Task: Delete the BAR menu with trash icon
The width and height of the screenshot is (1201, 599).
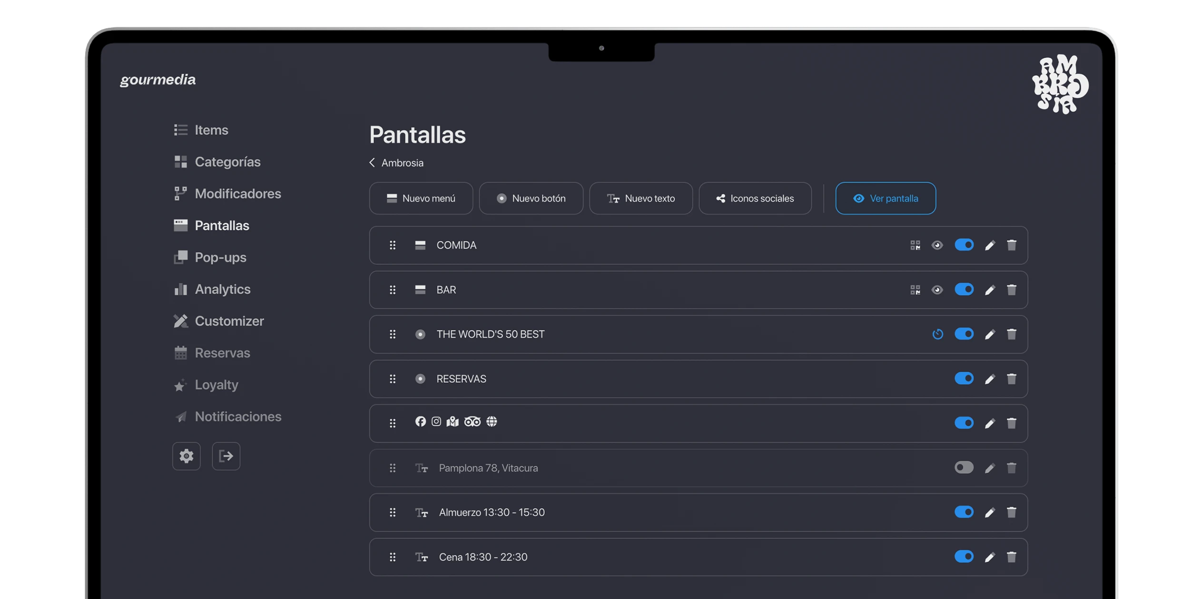Action: [1012, 290]
